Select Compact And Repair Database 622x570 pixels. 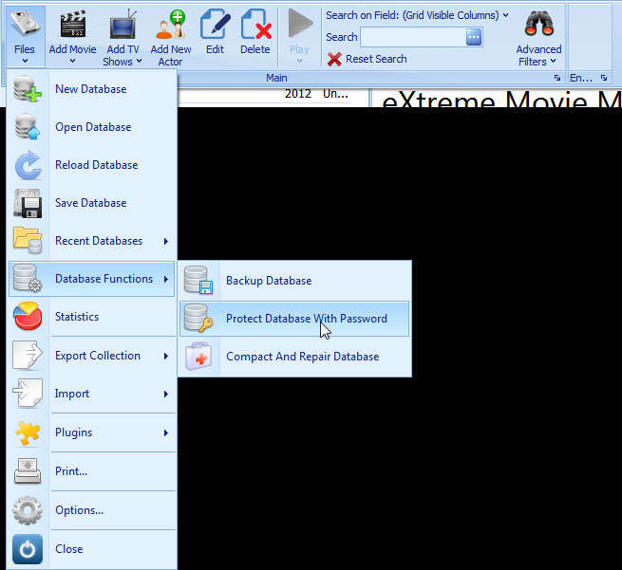302,357
